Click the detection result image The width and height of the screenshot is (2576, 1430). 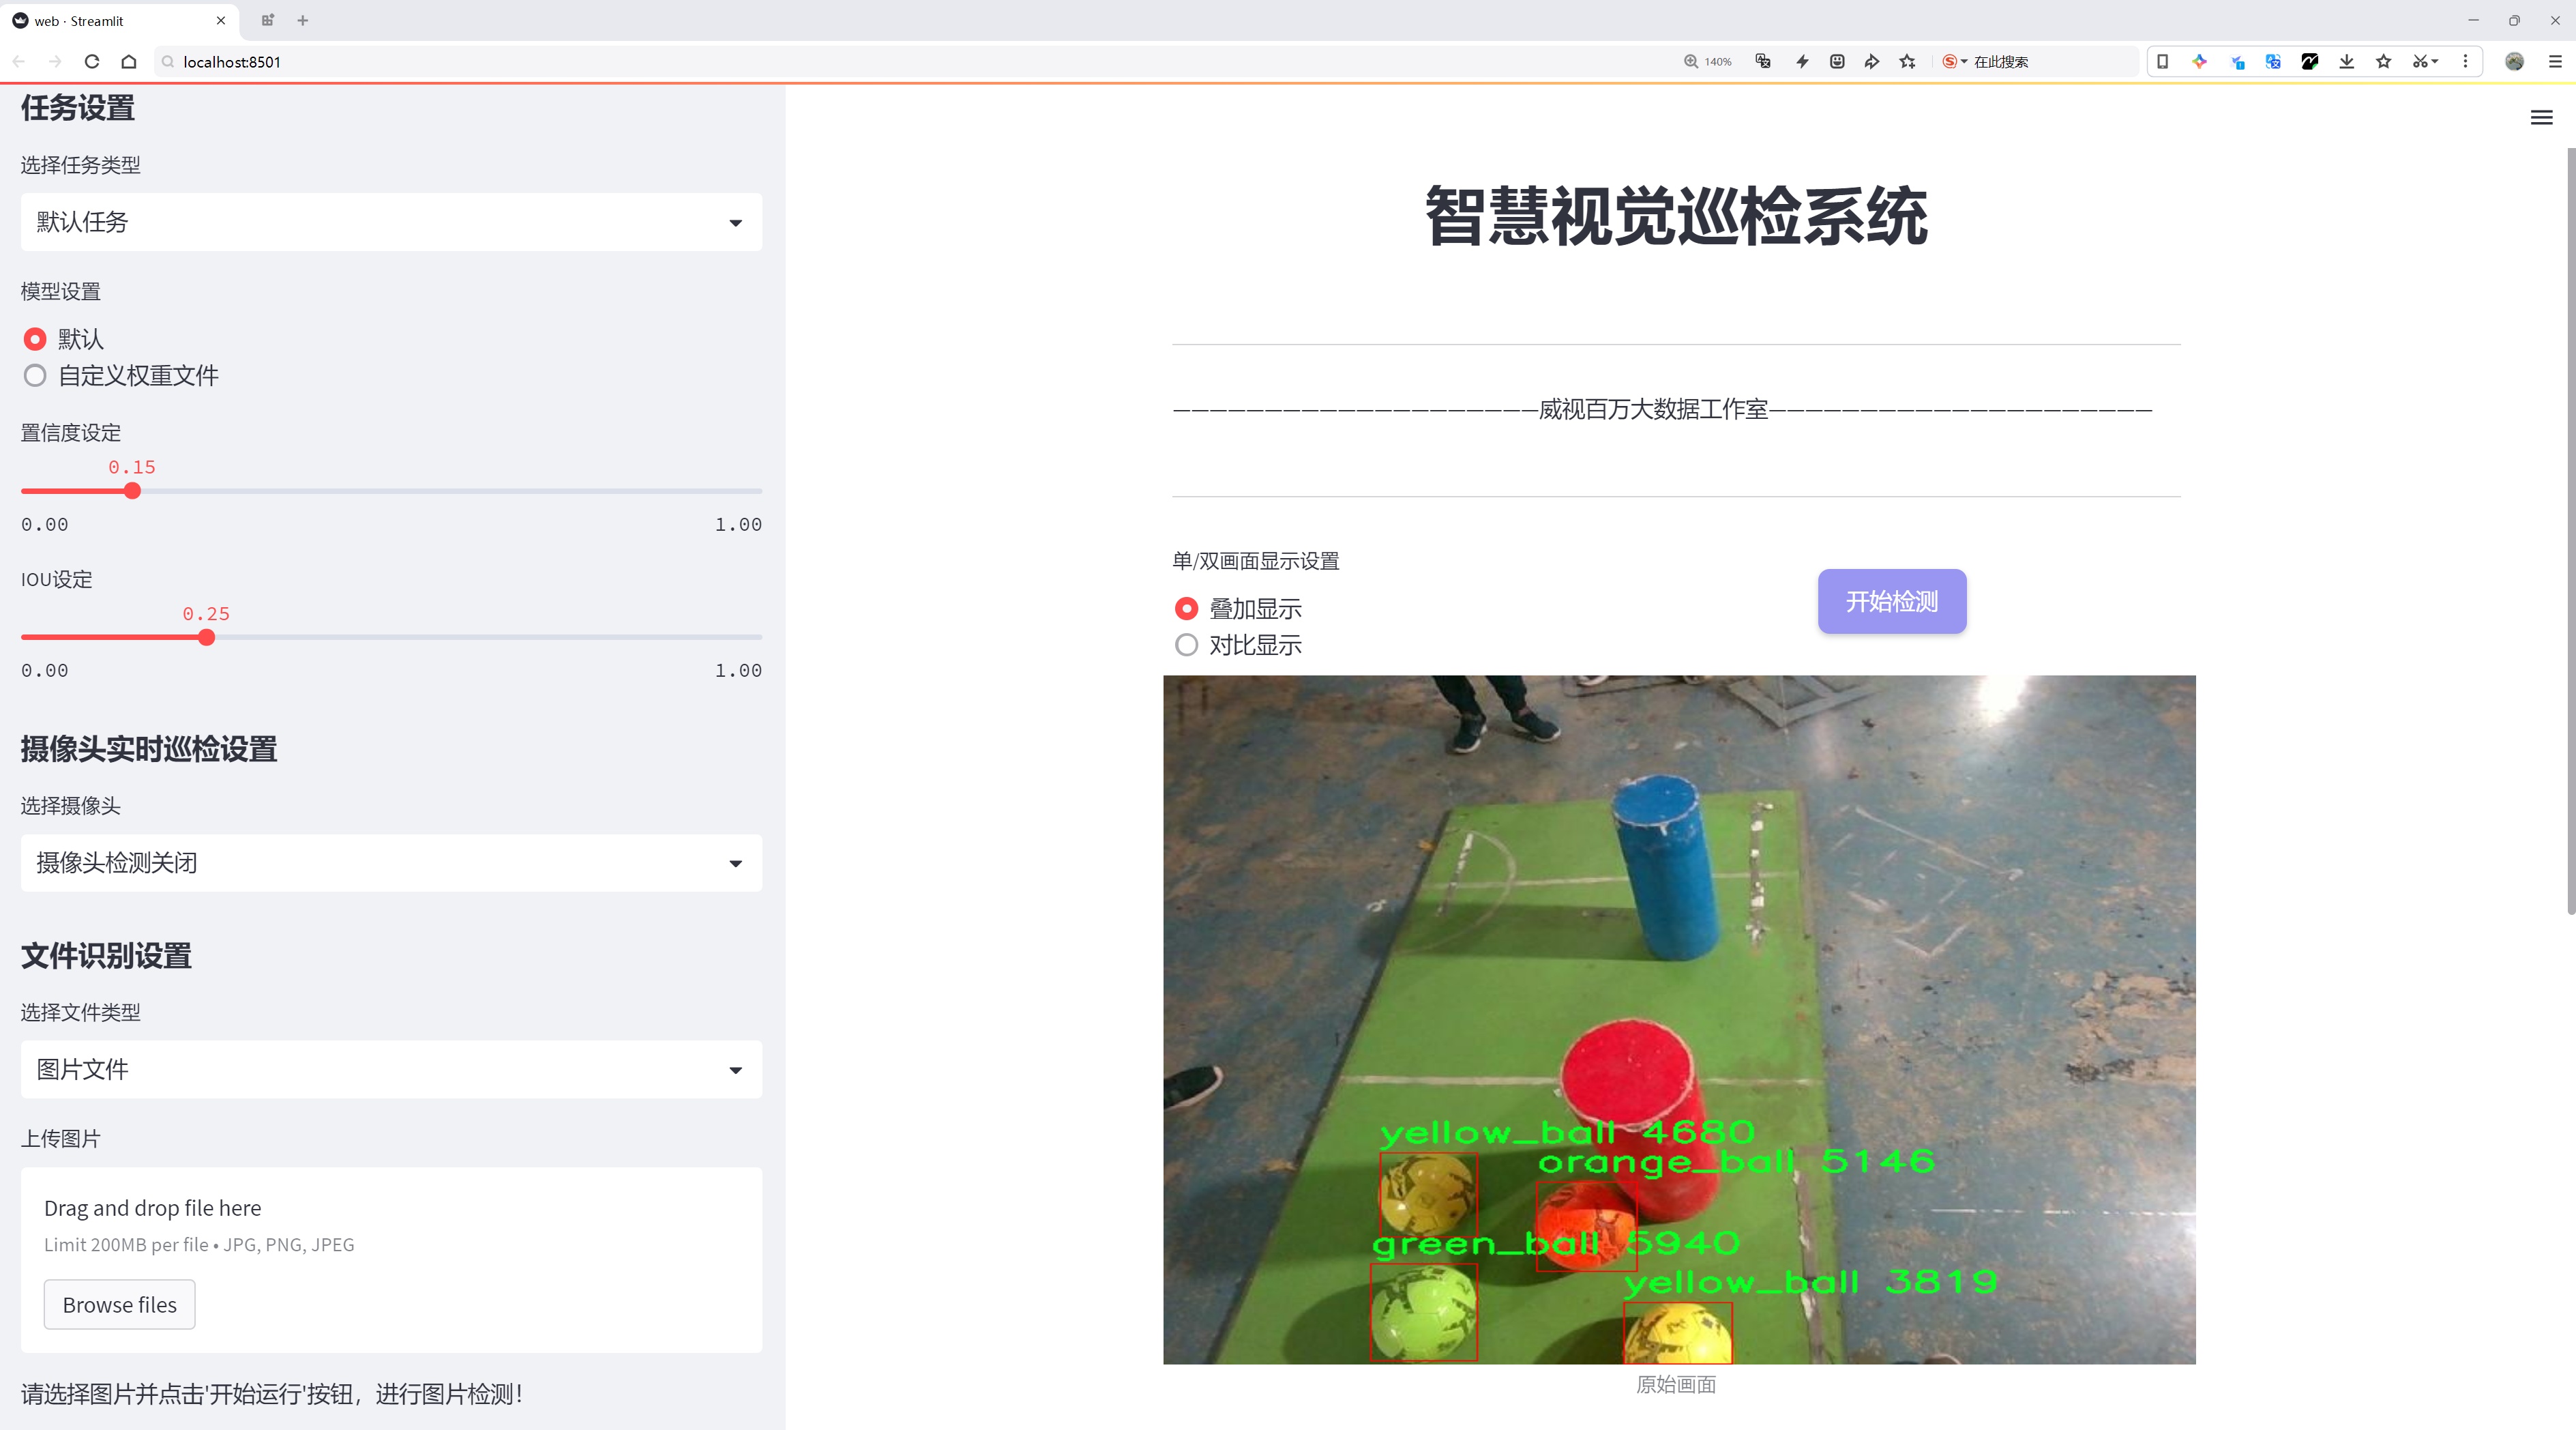[1679, 1019]
